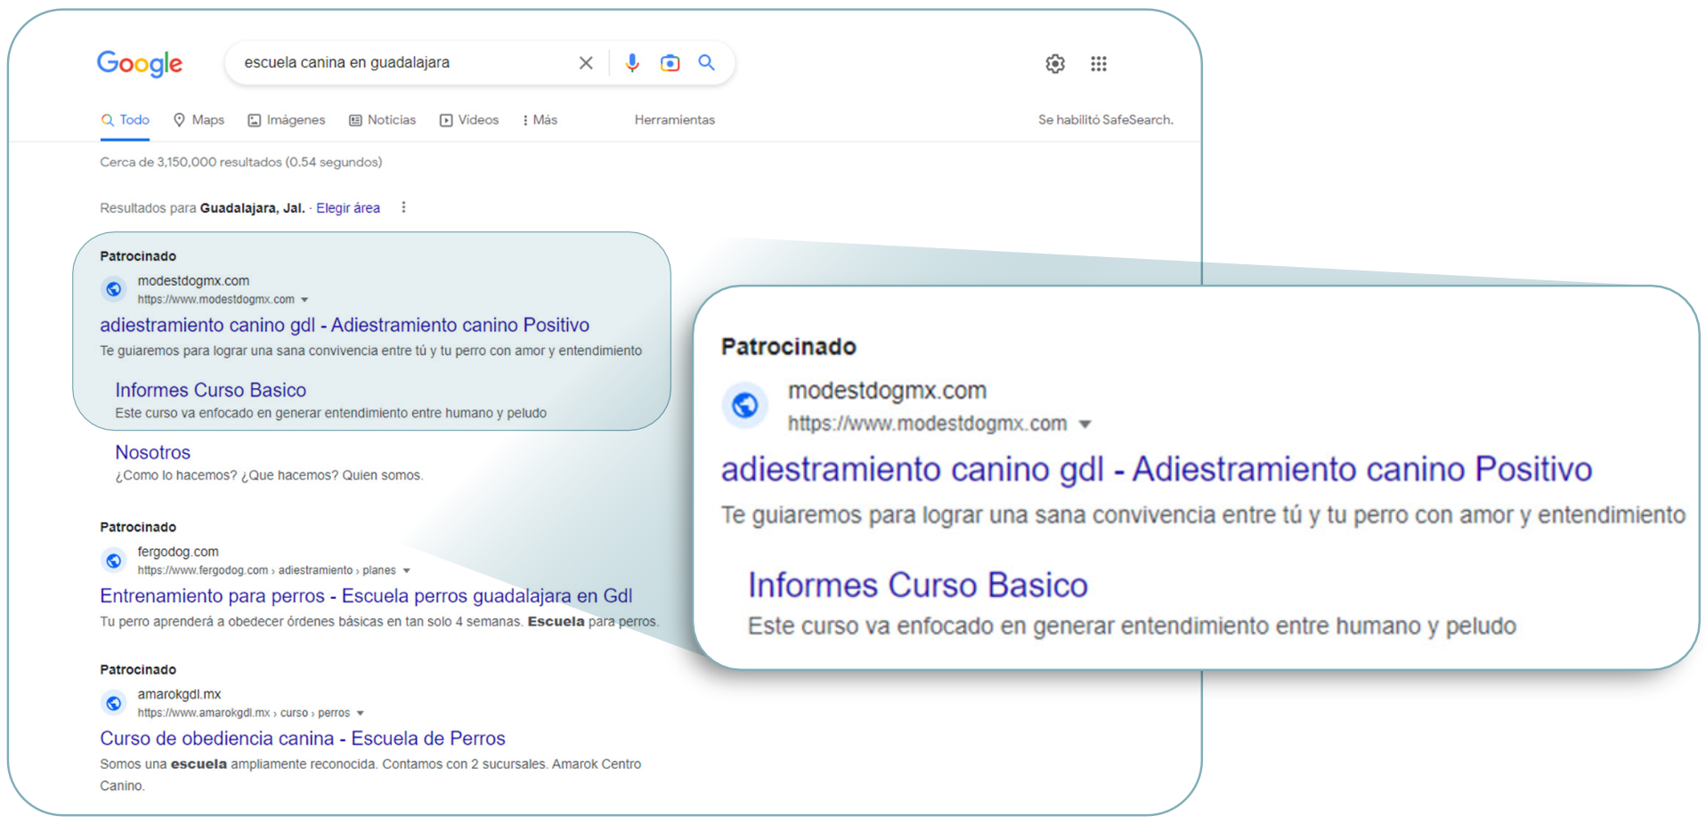Open 'Entrenamiento para perros - Escuela perros guadalajara en Gdl'
Viewport: 1706px width, 824px height.
pos(366,596)
